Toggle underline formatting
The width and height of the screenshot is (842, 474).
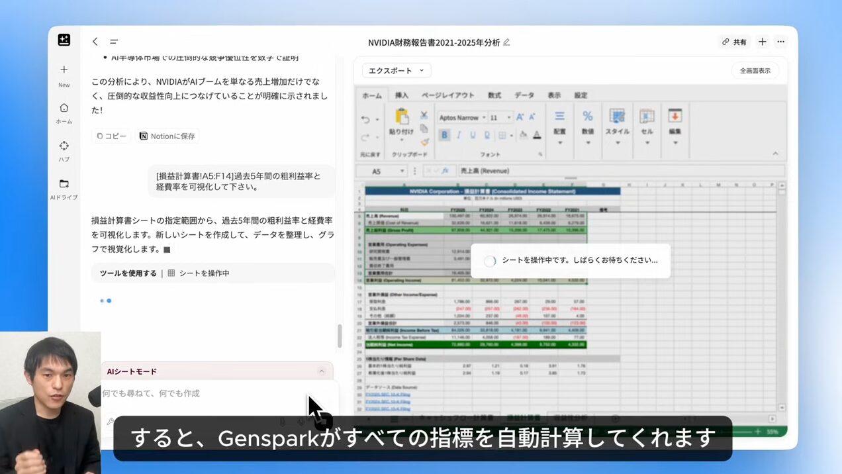point(473,135)
